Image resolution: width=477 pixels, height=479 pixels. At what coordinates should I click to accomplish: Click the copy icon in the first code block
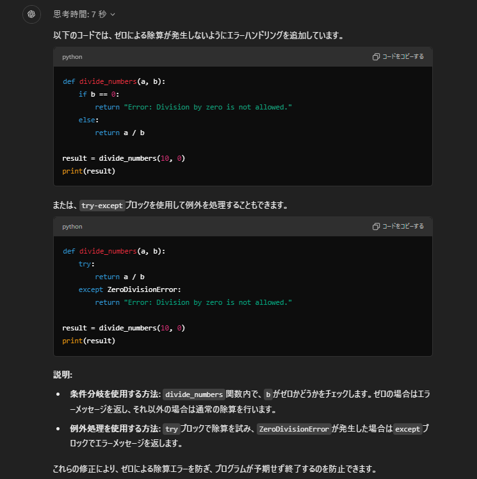coord(376,57)
